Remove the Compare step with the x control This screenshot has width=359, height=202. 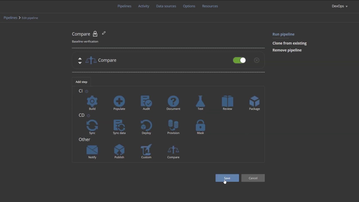tap(256, 60)
